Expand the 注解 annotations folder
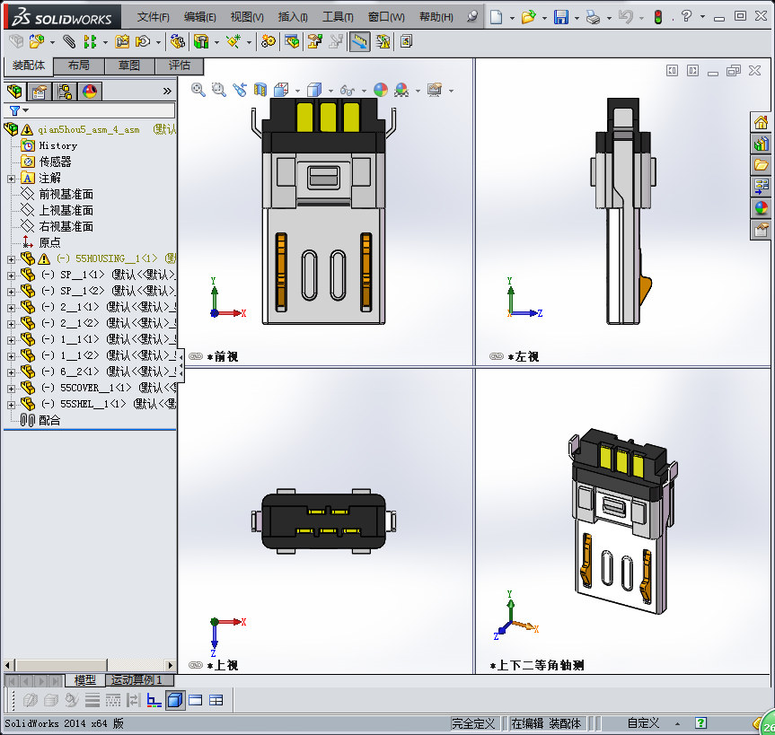 coord(11,179)
